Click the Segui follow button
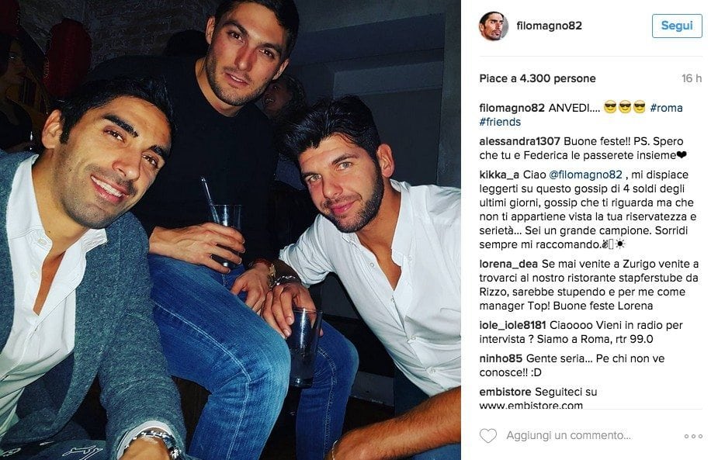 (x=677, y=26)
